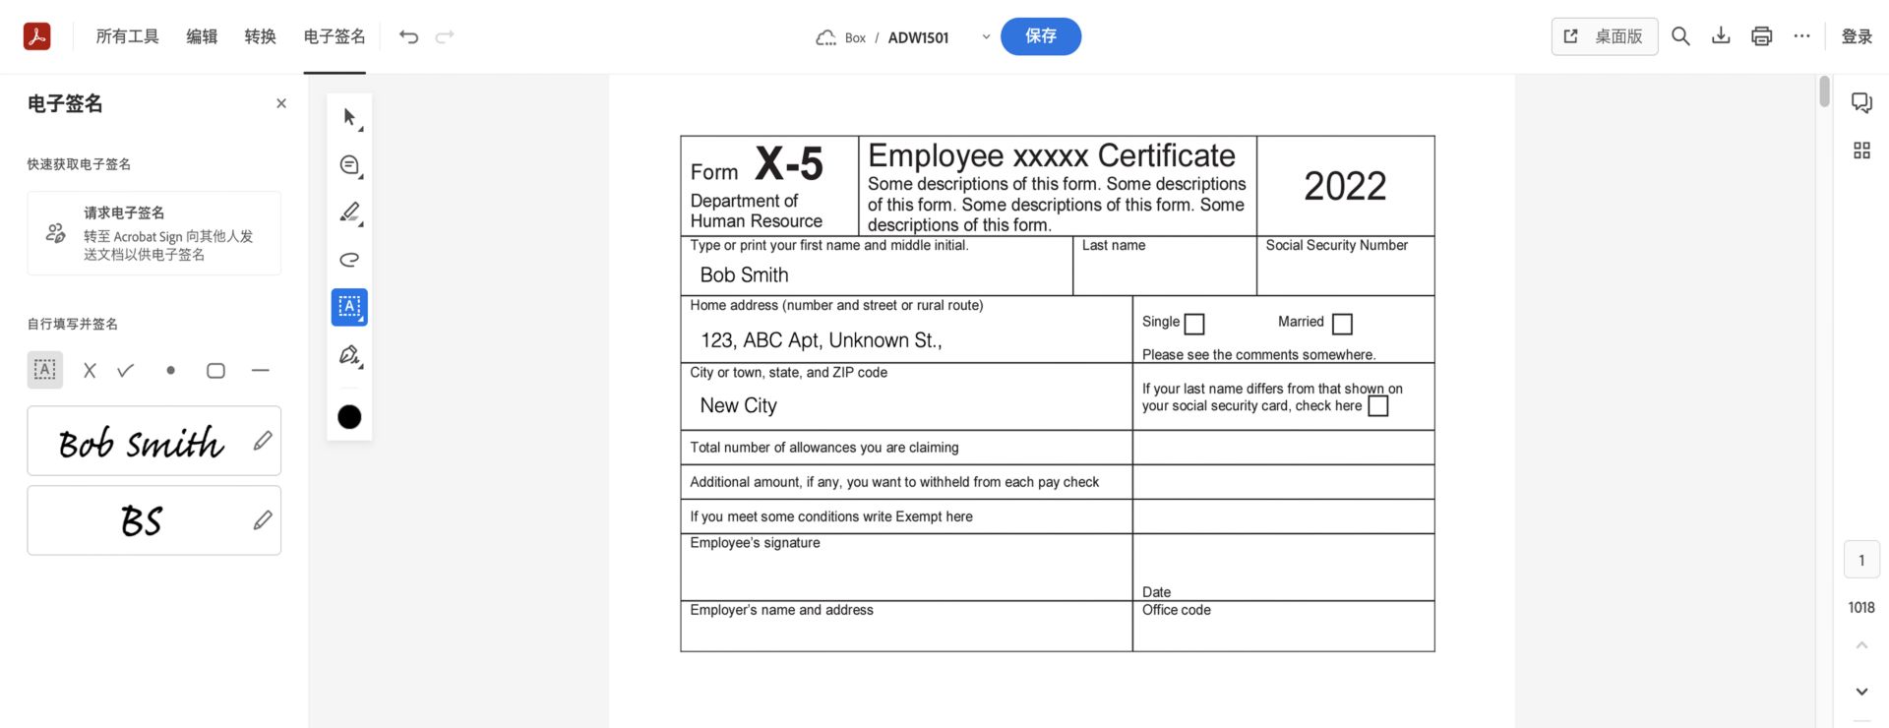Choose the X cross mark tool

click(x=90, y=371)
